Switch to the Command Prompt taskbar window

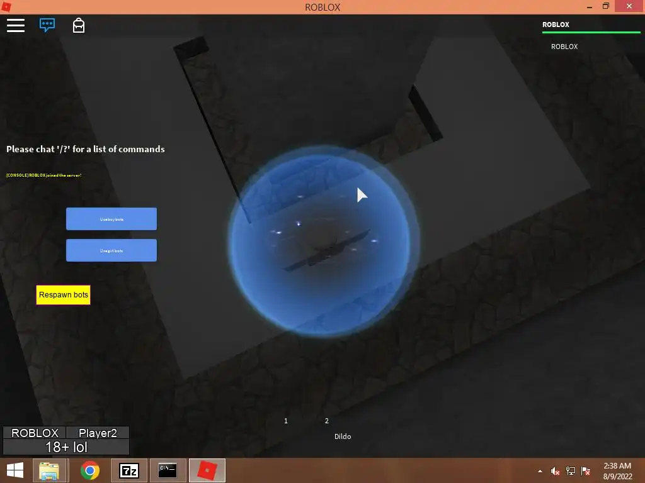[168, 470]
